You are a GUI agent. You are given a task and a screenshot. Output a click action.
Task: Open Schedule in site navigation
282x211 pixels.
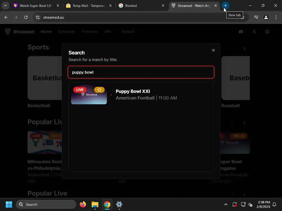pyautogui.click(x=66, y=32)
